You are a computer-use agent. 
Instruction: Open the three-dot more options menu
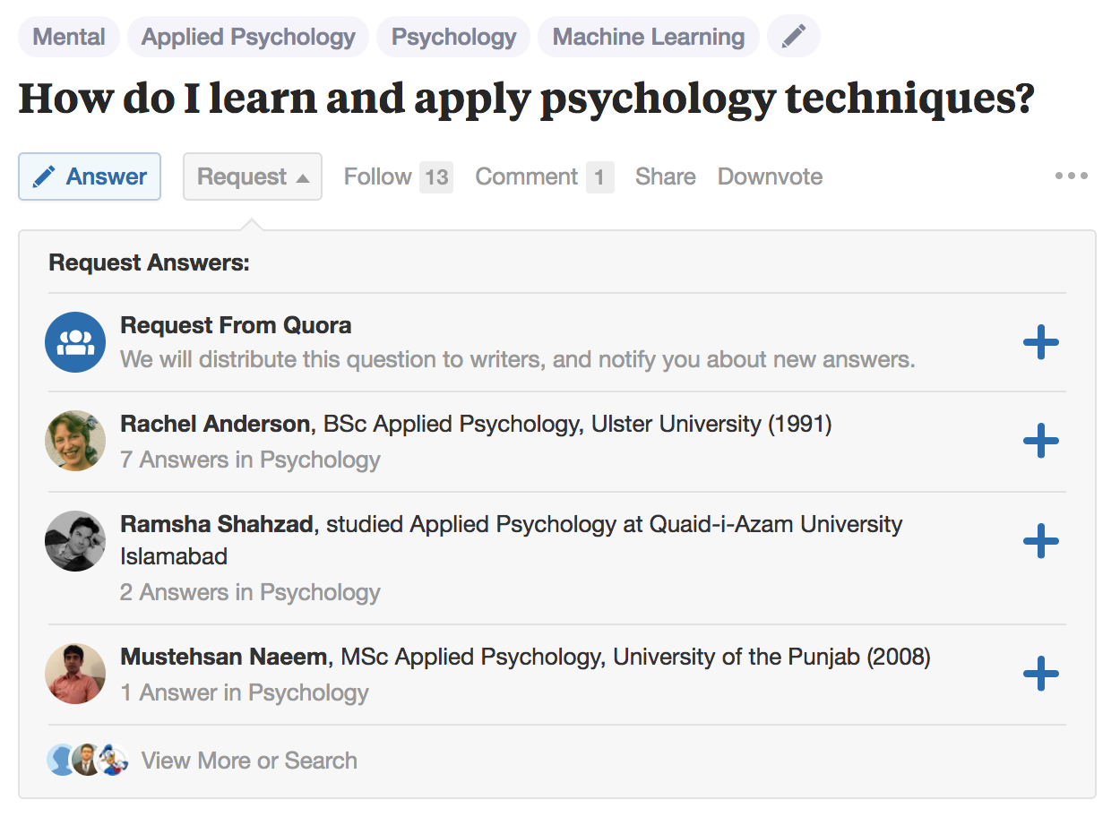tap(1071, 176)
